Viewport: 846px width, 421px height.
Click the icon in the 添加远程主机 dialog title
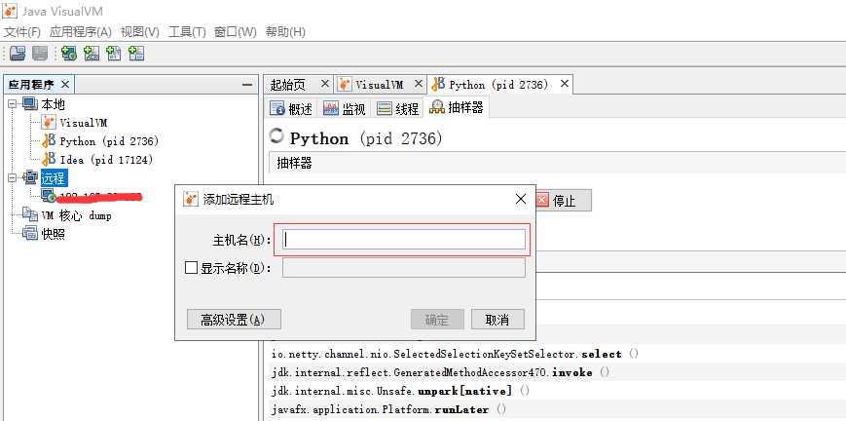tap(191, 200)
